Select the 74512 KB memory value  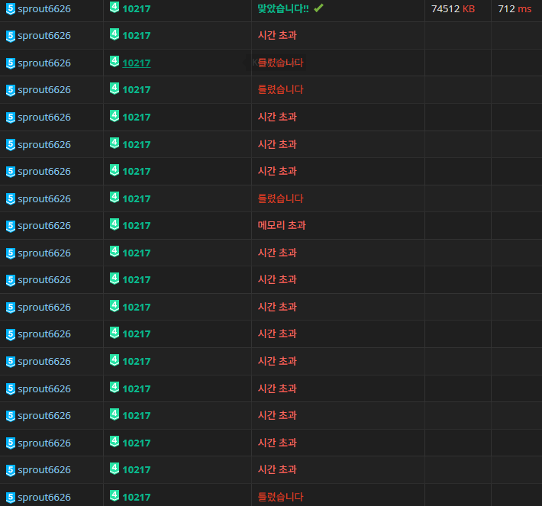click(453, 8)
